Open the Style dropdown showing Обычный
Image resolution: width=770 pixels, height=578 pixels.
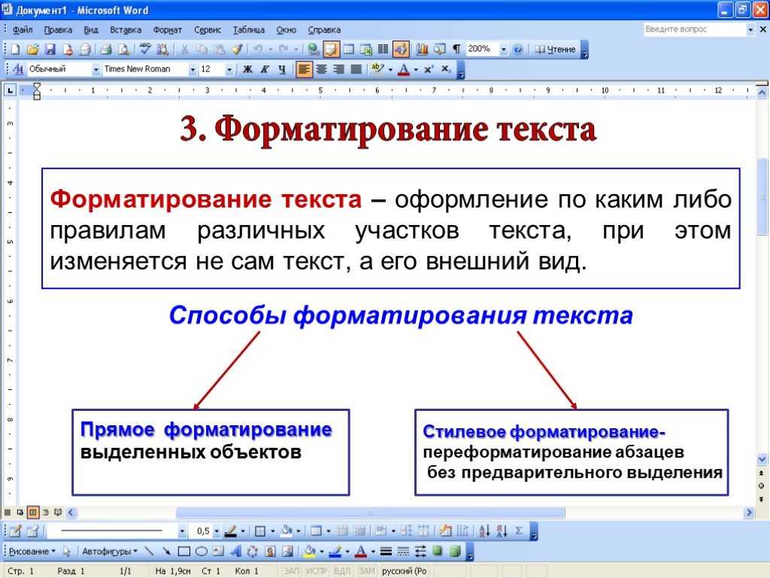pyautogui.click(x=95, y=70)
